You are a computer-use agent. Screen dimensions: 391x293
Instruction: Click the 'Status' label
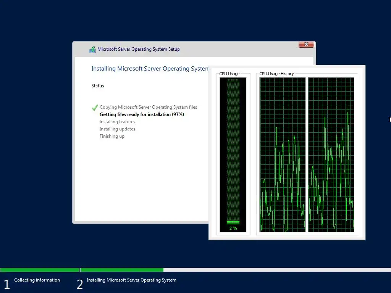click(x=98, y=86)
